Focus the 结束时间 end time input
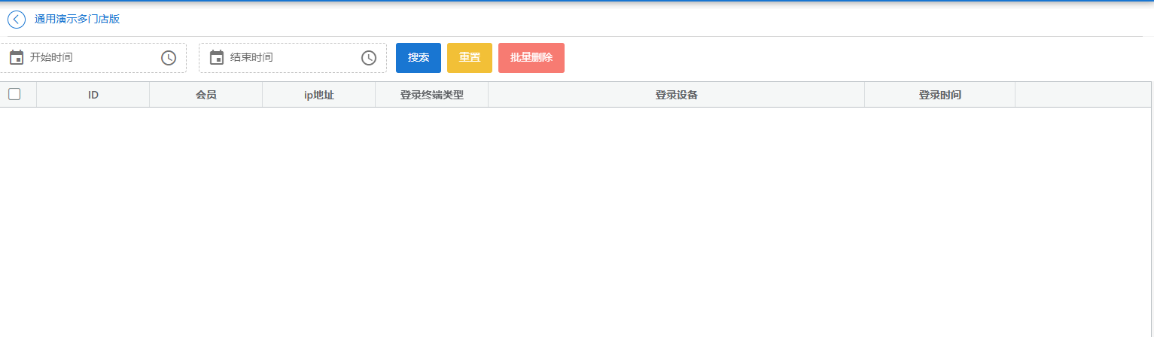This screenshot has width=1154, height=337. (x=293, y=58)
